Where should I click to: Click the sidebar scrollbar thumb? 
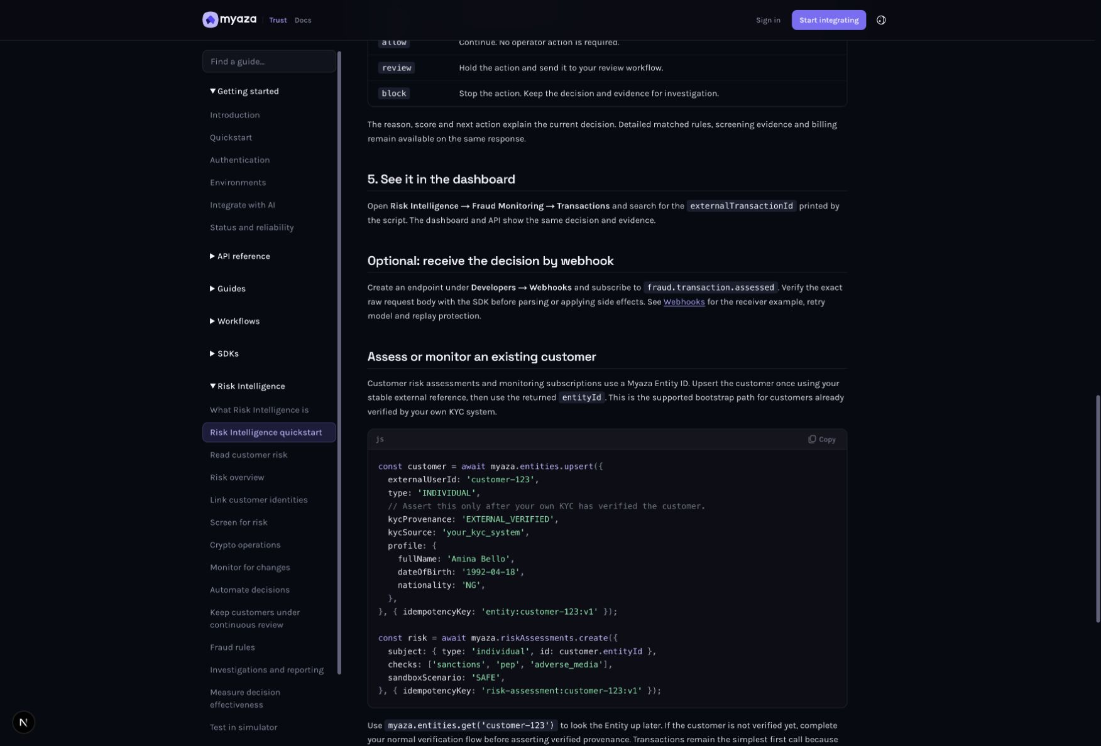(x=339, y=363)
